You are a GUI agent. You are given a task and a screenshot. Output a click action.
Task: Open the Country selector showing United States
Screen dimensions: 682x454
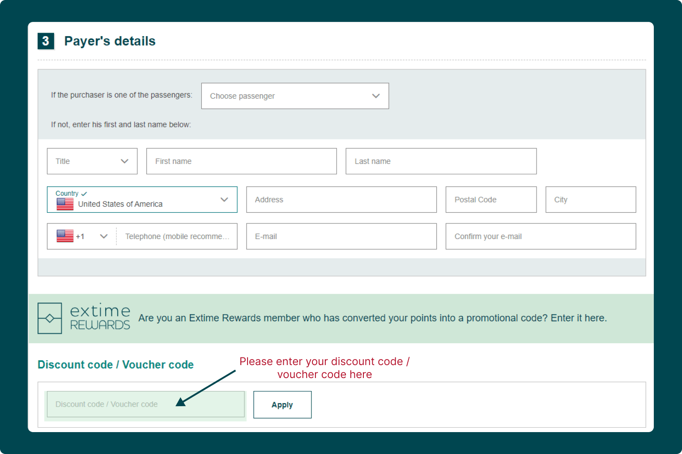tap(142, 199)
